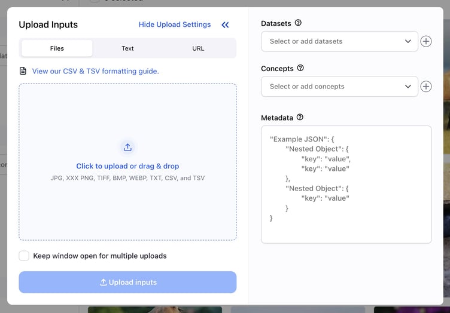Switch to the URL tab
450x313 pixels.
[x=198, y=48]
